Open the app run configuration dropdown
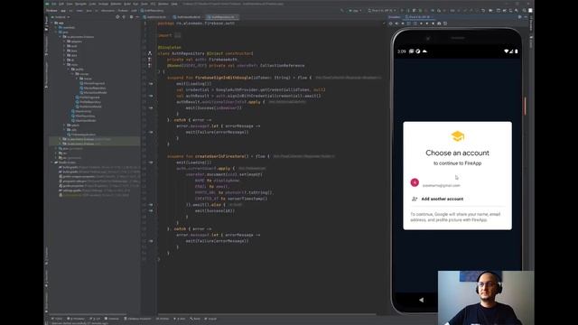The image size is (578, 325). [x=355, y=10]
